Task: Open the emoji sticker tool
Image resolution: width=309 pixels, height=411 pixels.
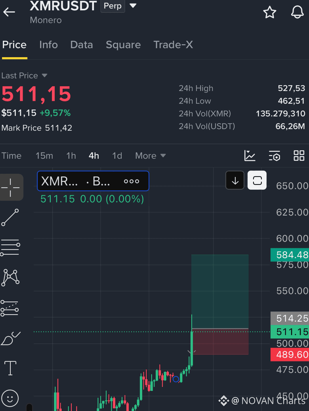Action: pos(10,398)
